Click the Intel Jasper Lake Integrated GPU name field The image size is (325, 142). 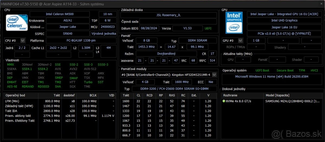click(284, 14)
